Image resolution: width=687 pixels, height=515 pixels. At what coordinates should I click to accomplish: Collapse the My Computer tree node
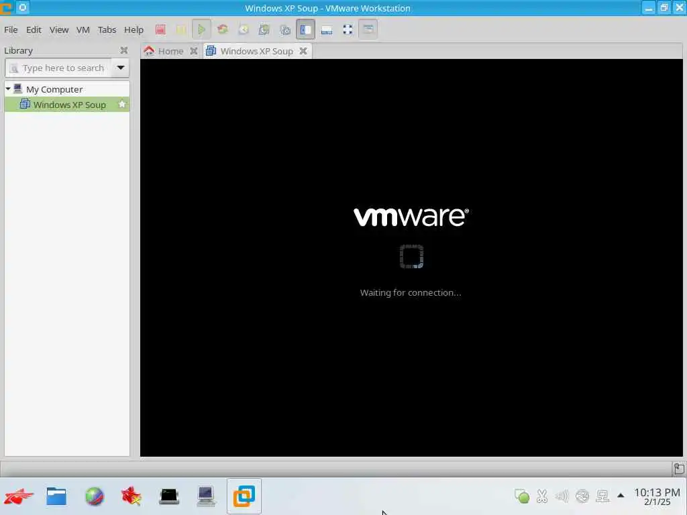click(x=8, y=89)
